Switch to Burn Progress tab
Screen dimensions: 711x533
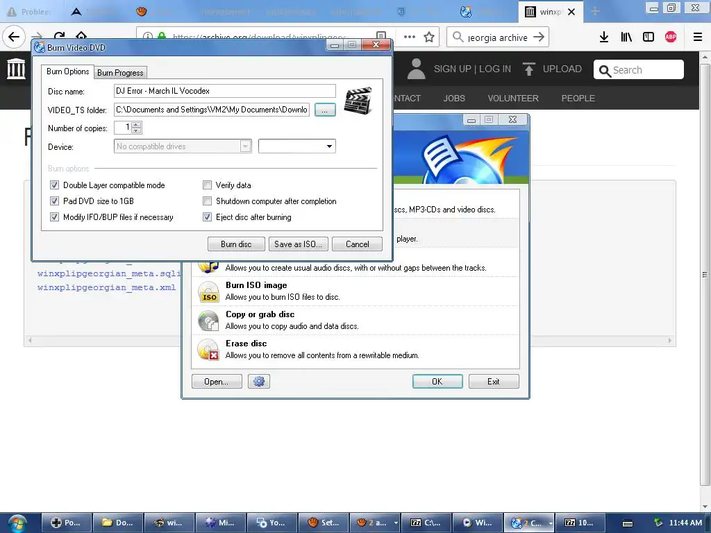120,72
